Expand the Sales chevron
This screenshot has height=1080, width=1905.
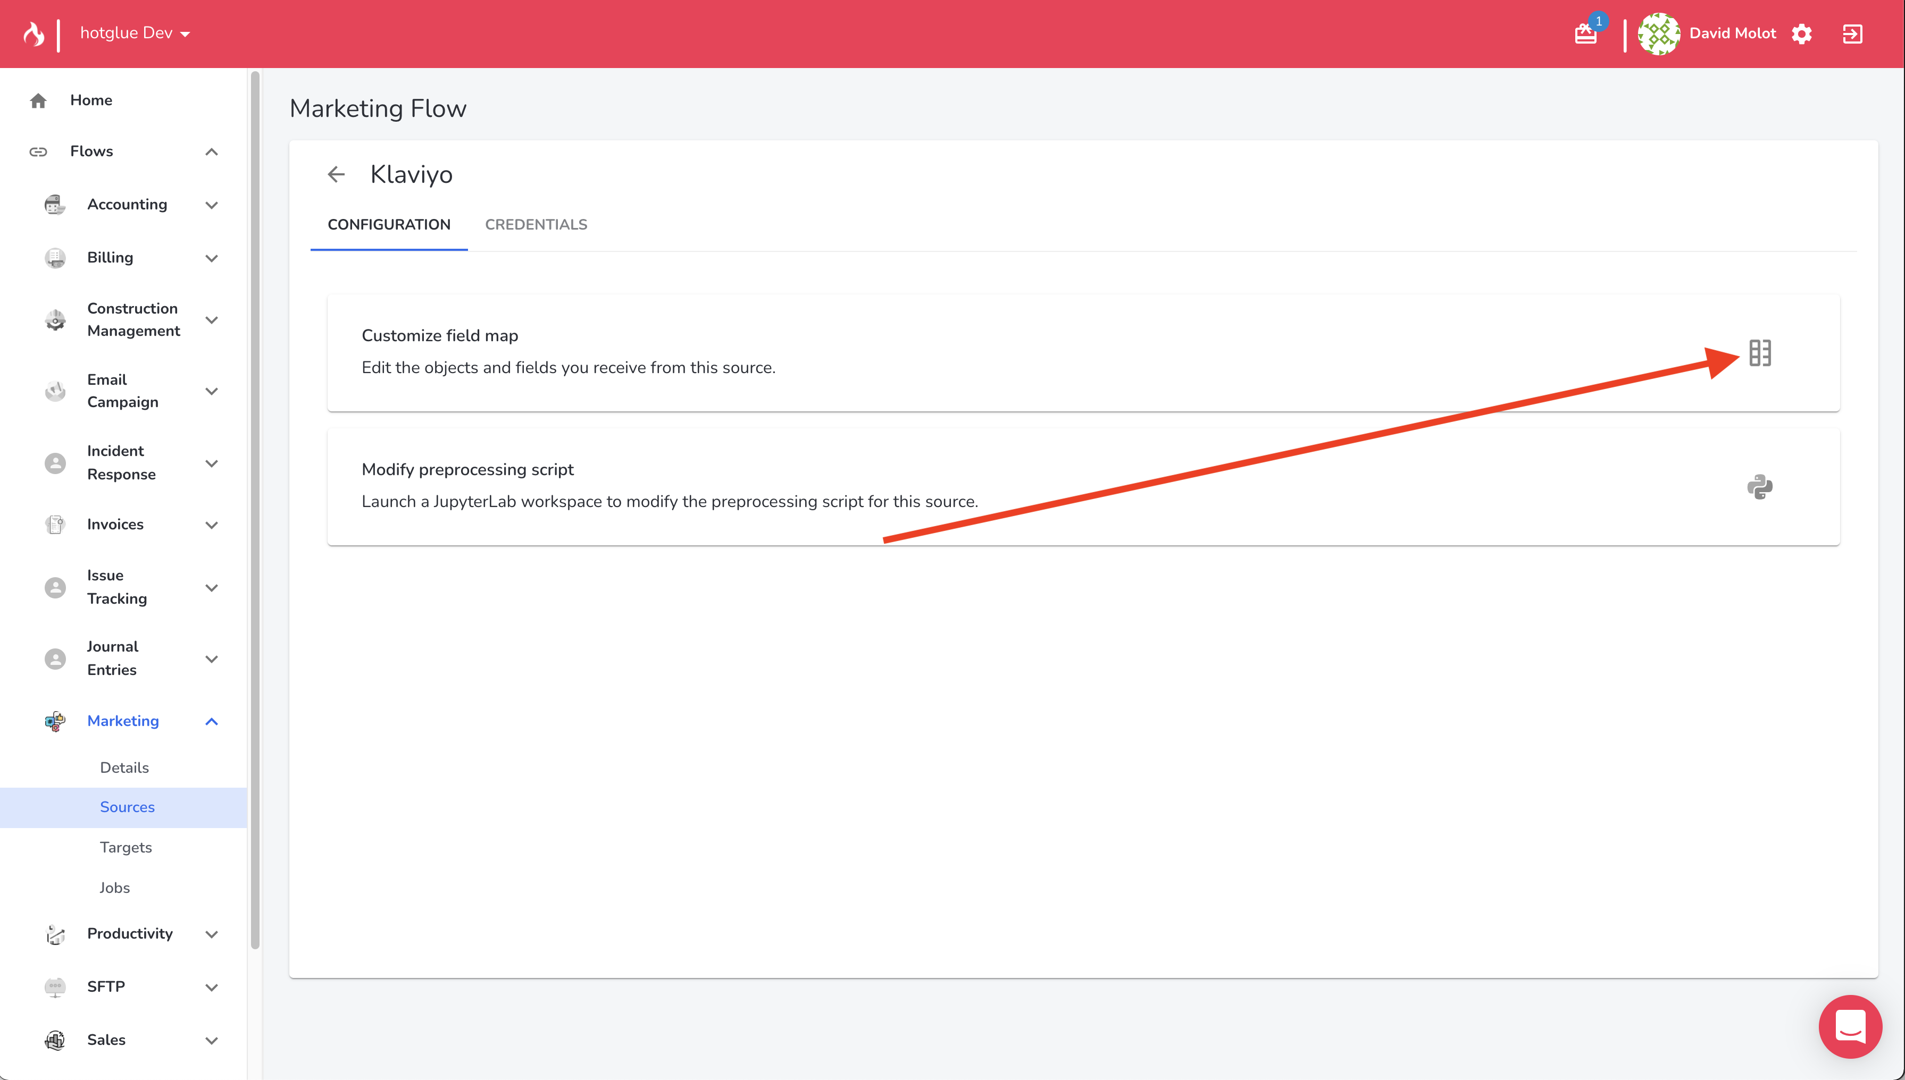click(x=212, y=1040)
